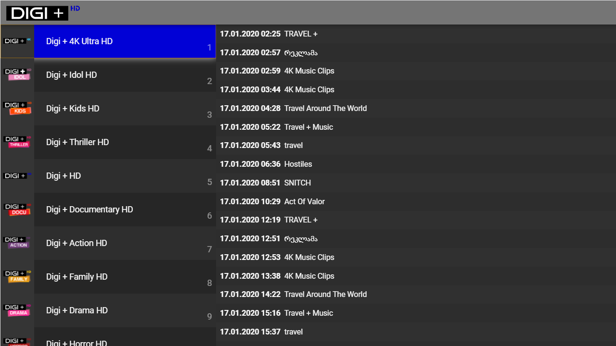616x346 pixels.
Task: Open the 06:36 Hostiles programme entry
Action: point(416,164)
